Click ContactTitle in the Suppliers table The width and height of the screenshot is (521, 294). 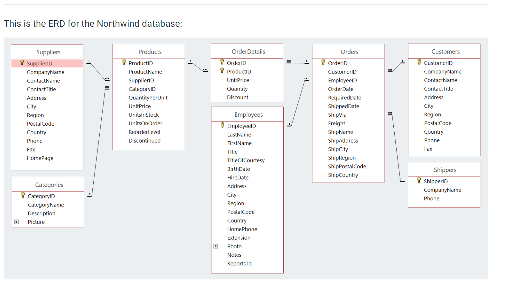[41, 90]
